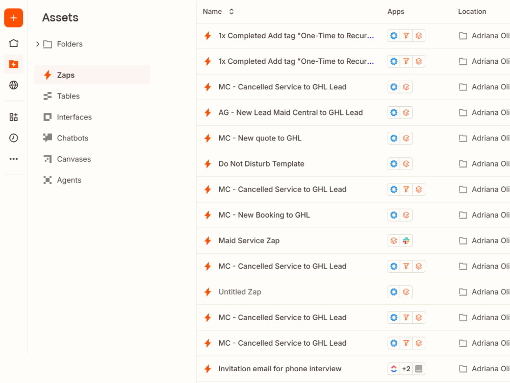Click lightning icon of Invitation email zap
510x383 pixels.
208,369
